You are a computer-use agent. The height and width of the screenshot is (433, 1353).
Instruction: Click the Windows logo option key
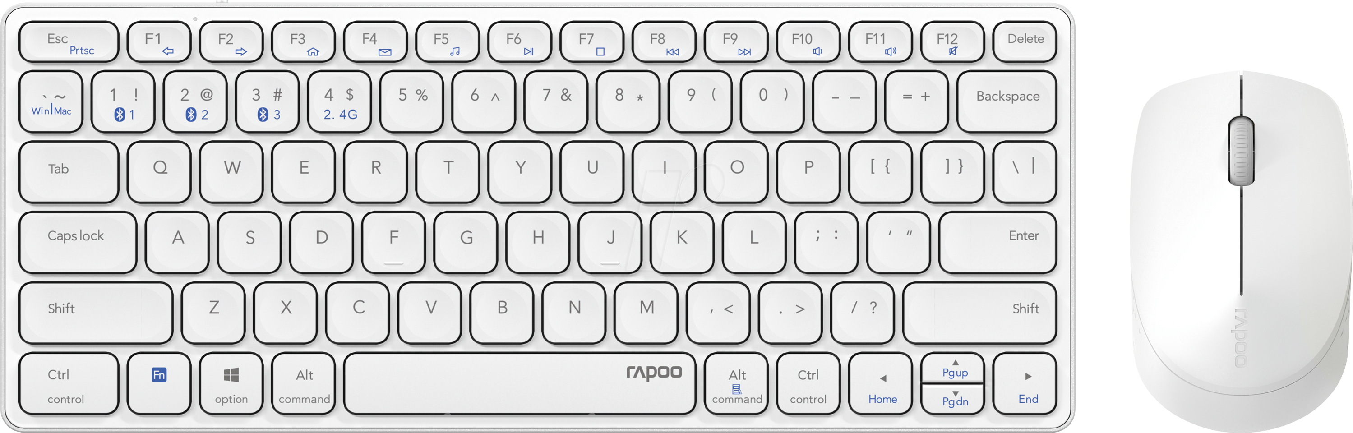point(231,383)
